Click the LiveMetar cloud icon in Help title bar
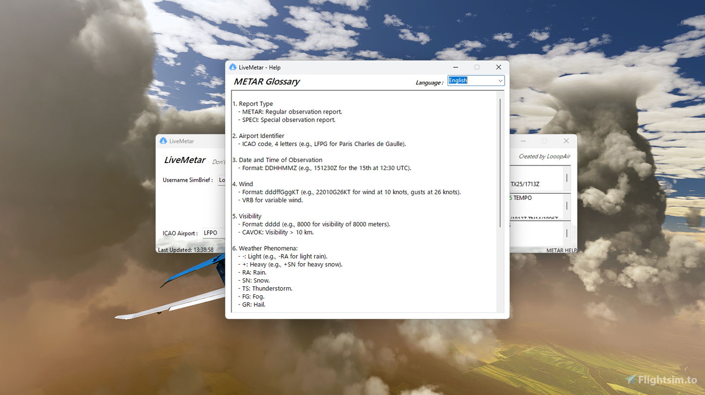Screen dimensions: 705x395 [x=233, y=66]
